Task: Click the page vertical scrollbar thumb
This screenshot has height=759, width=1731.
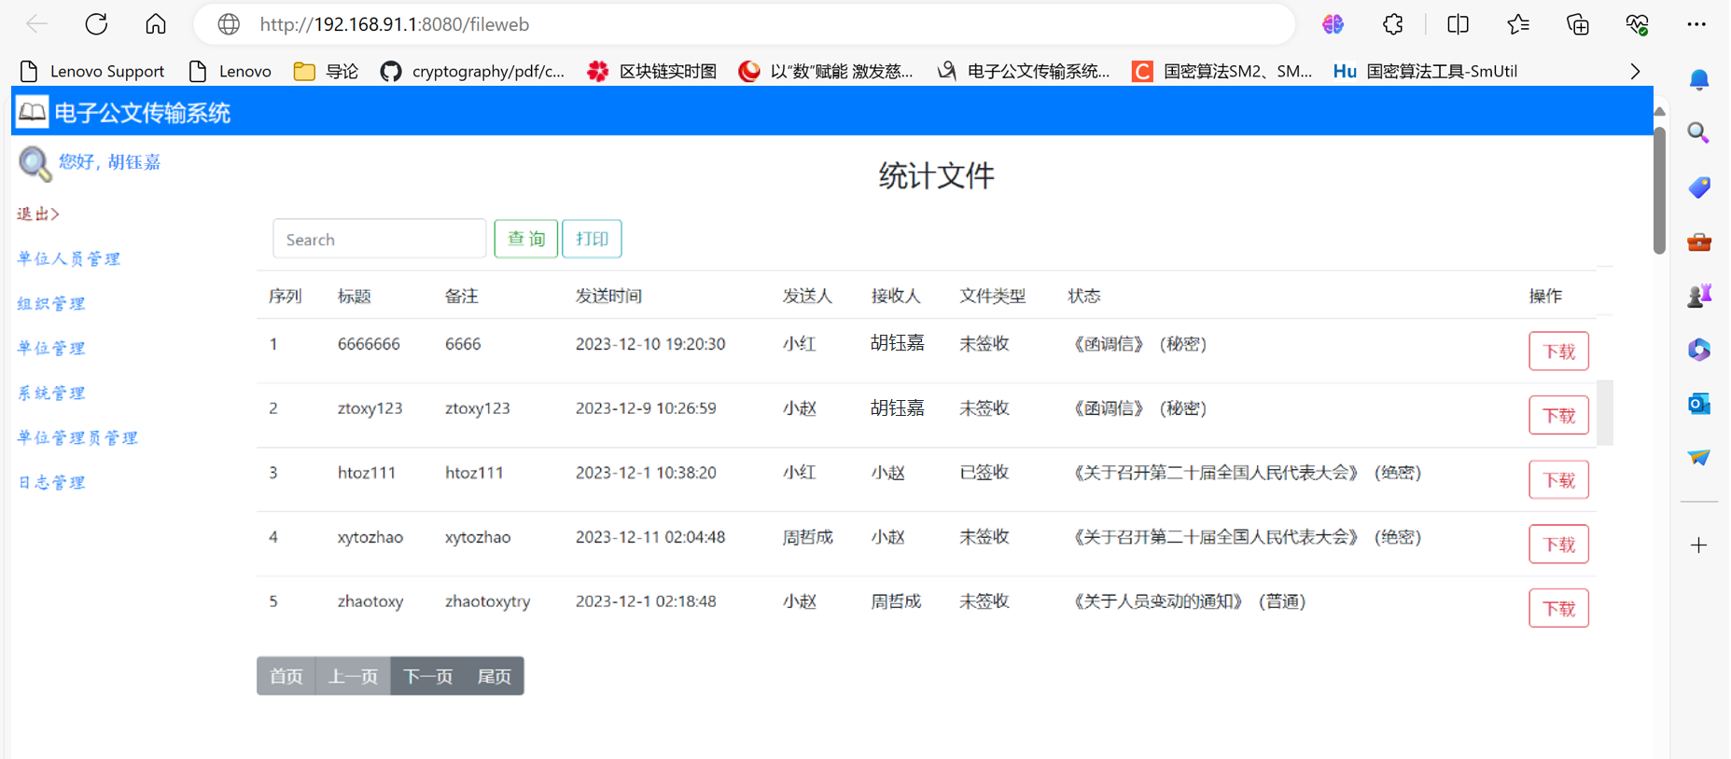Action: point(1659,190)
